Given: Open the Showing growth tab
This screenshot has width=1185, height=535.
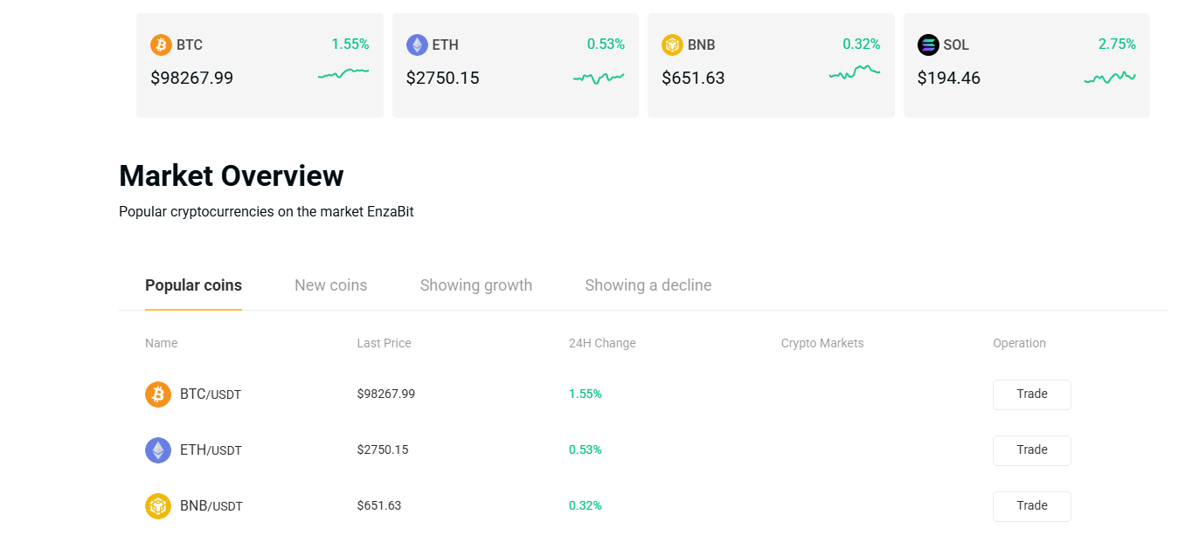Looking at the screenshot, I should coord(475,285).
